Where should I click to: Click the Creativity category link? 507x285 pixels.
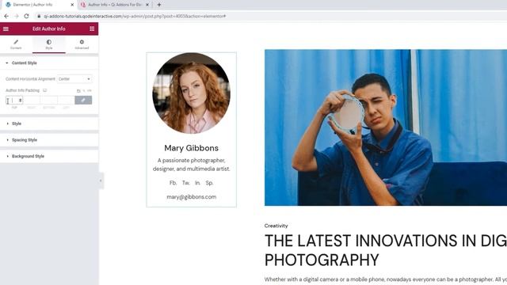coord(276,226)
